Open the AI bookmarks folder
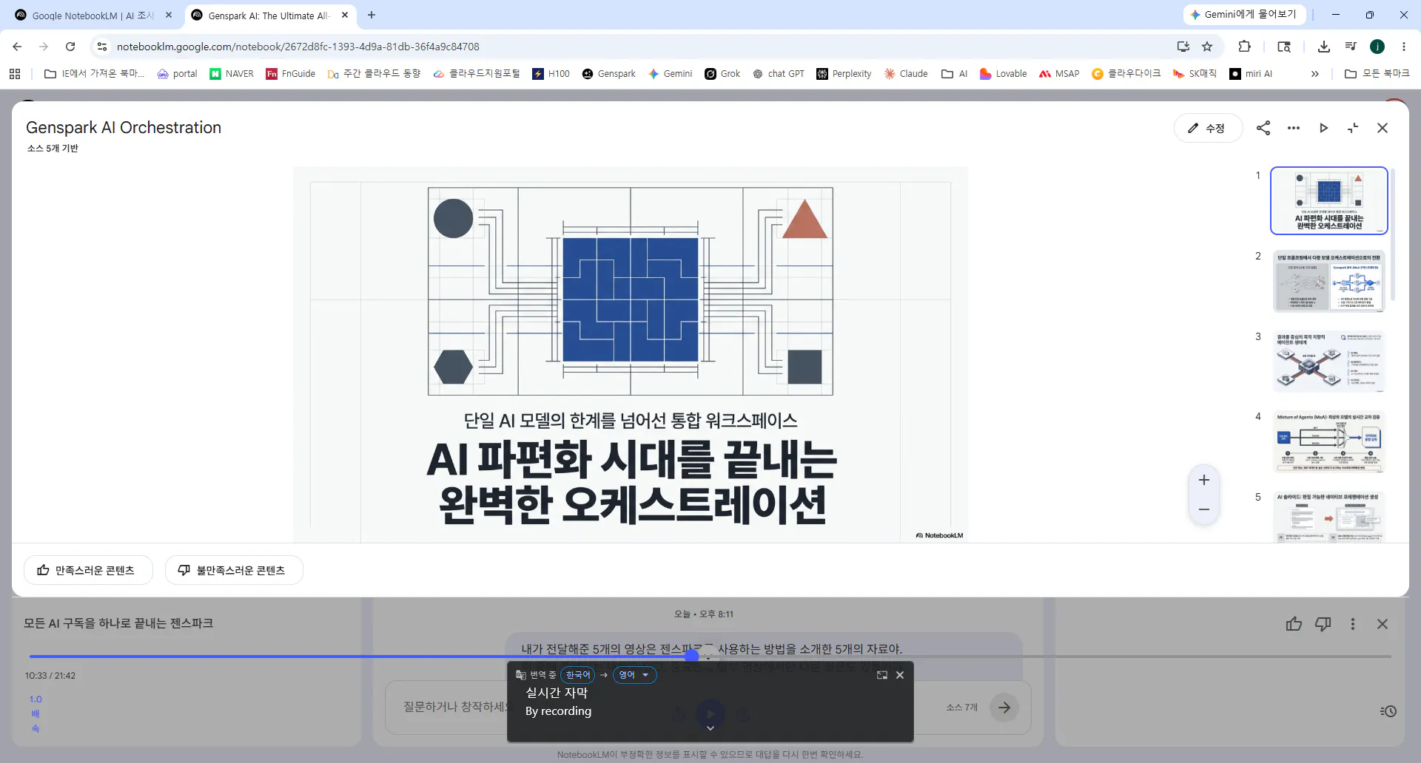The image size is (1421, 763). (x=955, y=74)
